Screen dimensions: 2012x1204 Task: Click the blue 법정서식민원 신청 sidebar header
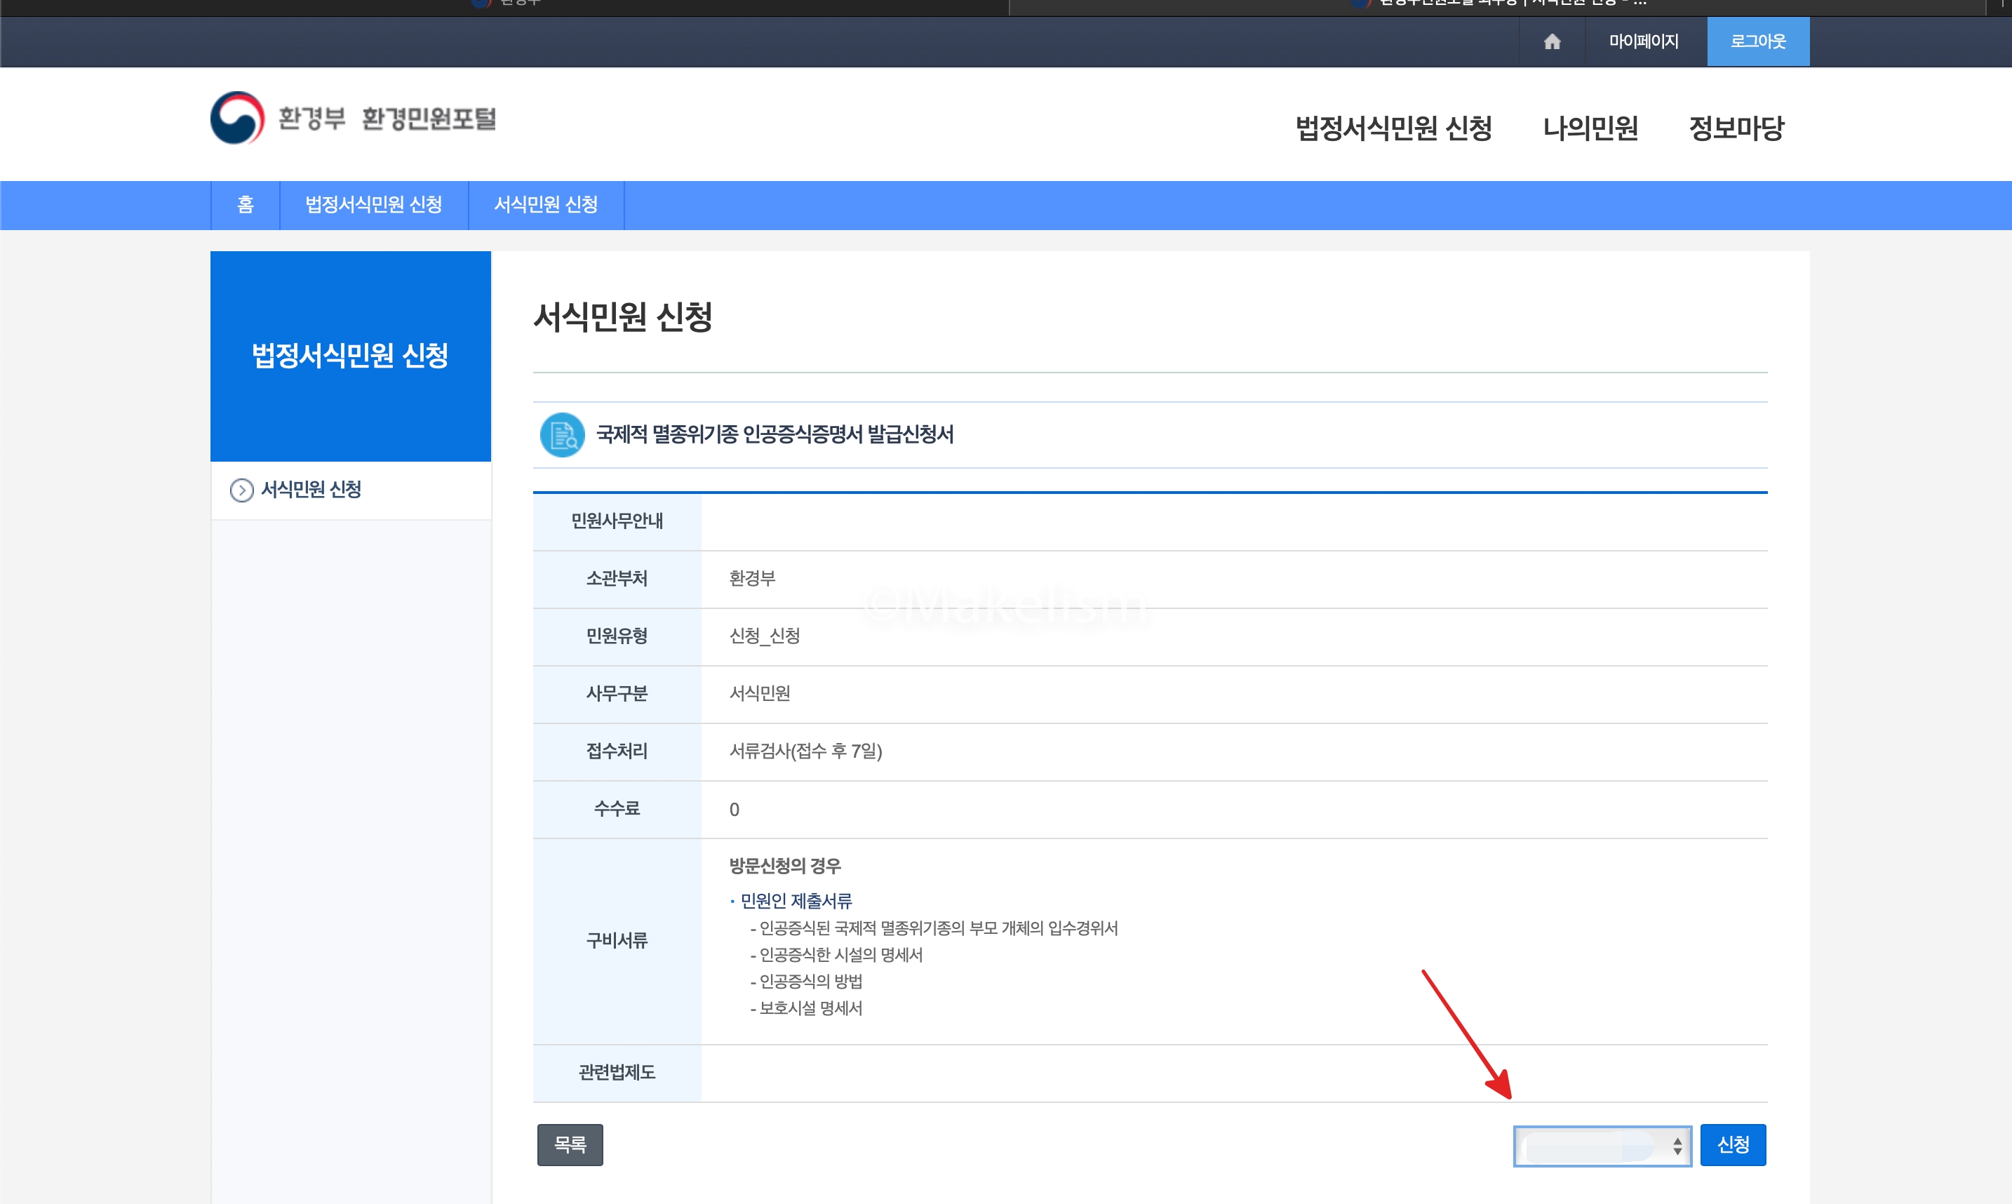pyautogui.click(x=350, y=355)
